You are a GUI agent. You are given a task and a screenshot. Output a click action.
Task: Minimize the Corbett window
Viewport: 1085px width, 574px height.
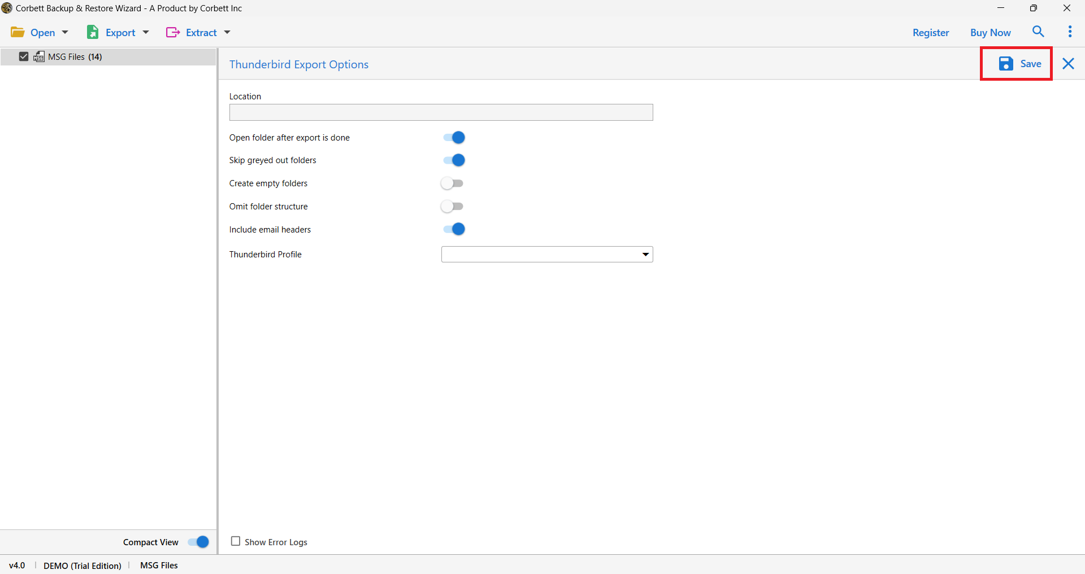[1001, 8]
